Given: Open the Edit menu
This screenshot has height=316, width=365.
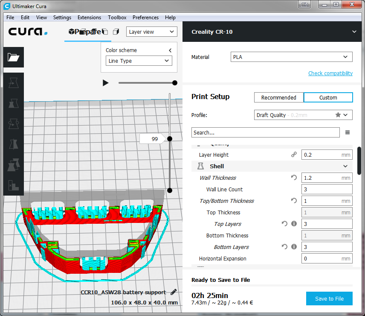Looking at the screenshot, I should pyautogui.click(x=25, y=18).
